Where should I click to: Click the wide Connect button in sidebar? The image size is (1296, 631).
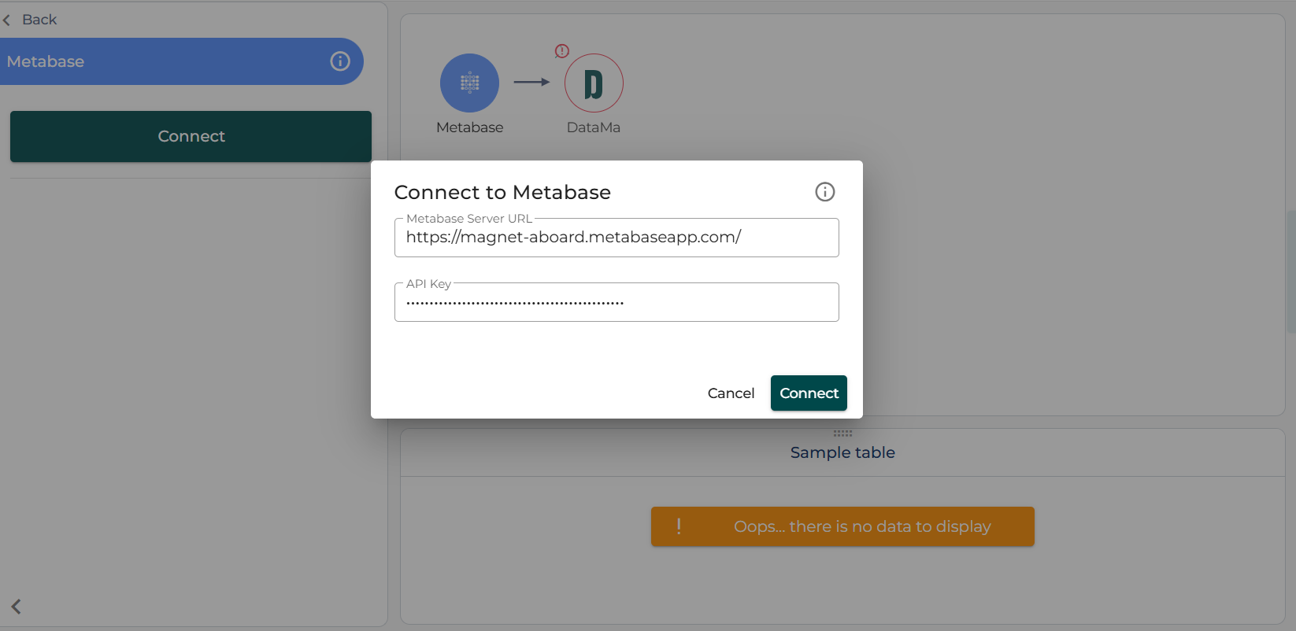(191, 136)
